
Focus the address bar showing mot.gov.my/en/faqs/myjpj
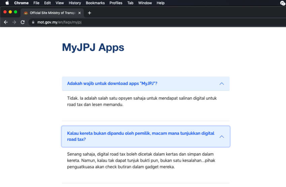157,22
